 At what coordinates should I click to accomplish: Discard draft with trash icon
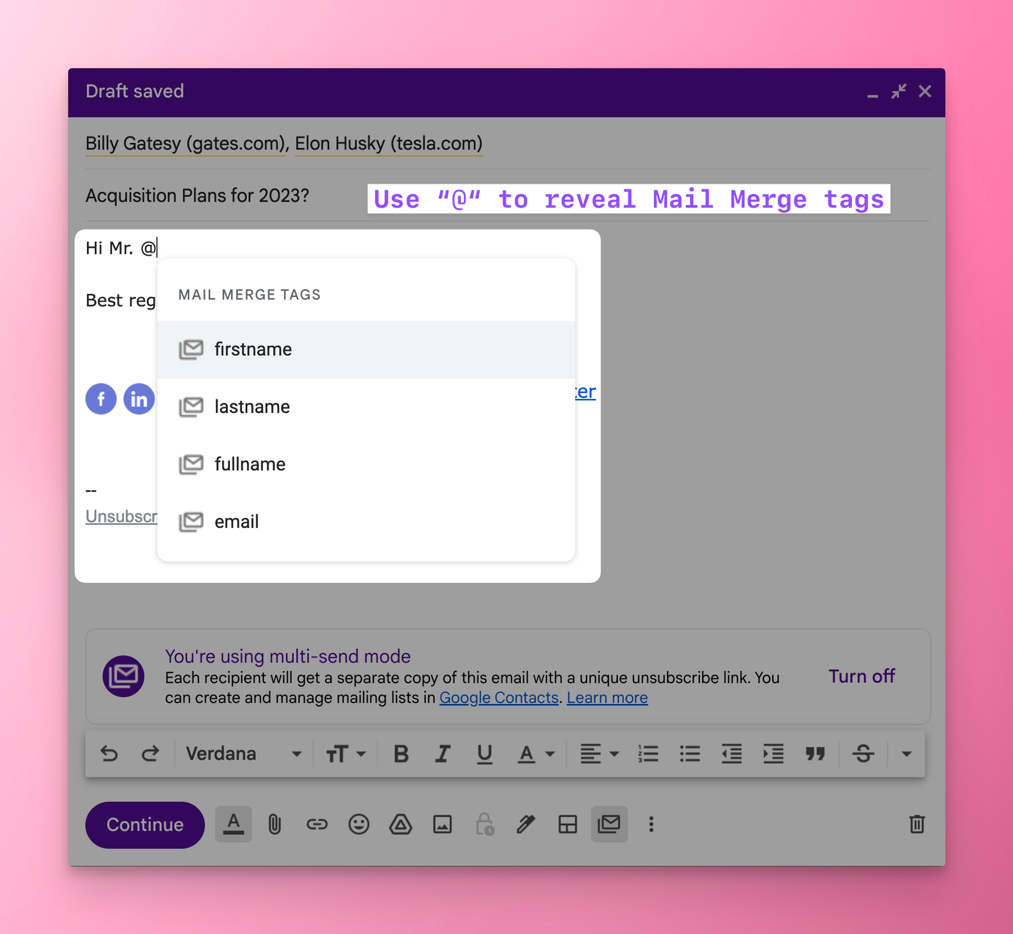click(x=916, y=825)
